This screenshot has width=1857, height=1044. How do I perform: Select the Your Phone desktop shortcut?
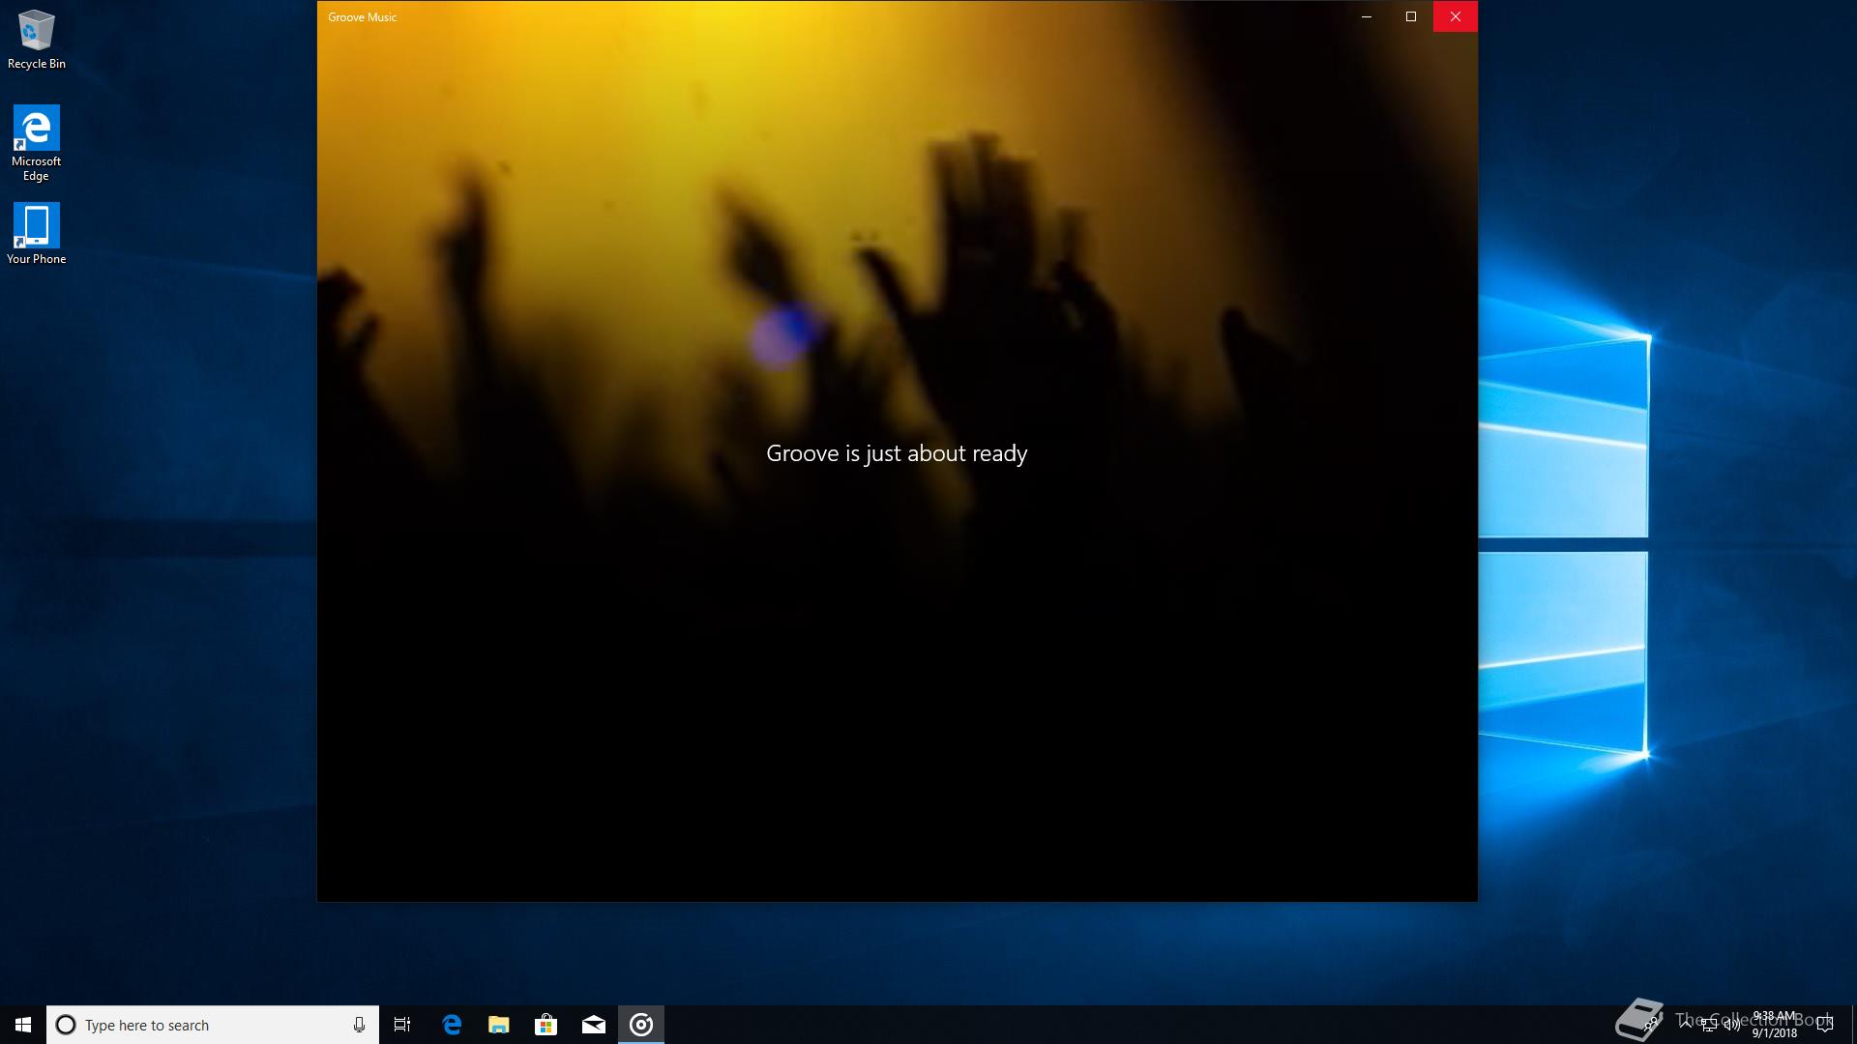(x=36, y=233)
